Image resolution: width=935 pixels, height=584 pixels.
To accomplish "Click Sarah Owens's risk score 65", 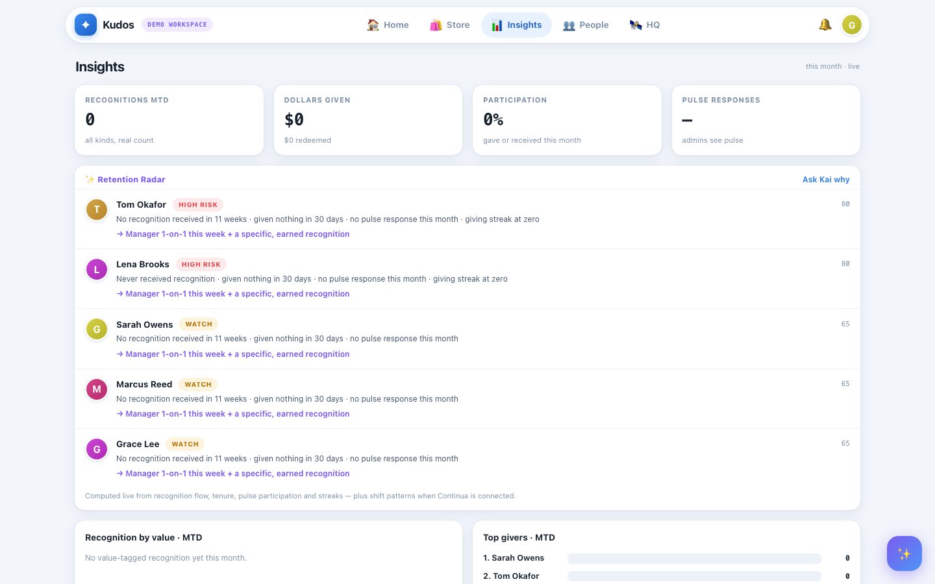I will pos(845,324).
